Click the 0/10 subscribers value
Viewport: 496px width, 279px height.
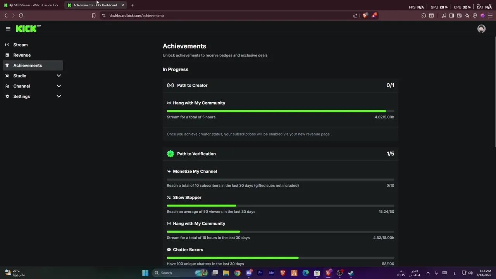[390, 186]
